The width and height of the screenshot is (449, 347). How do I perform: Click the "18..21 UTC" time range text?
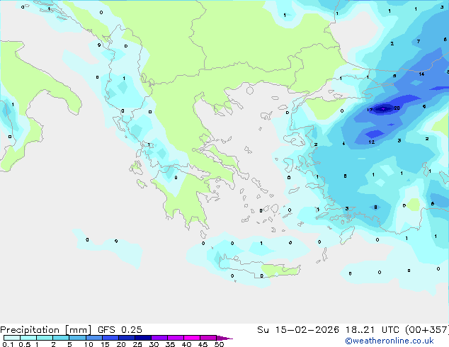(373, 330)
